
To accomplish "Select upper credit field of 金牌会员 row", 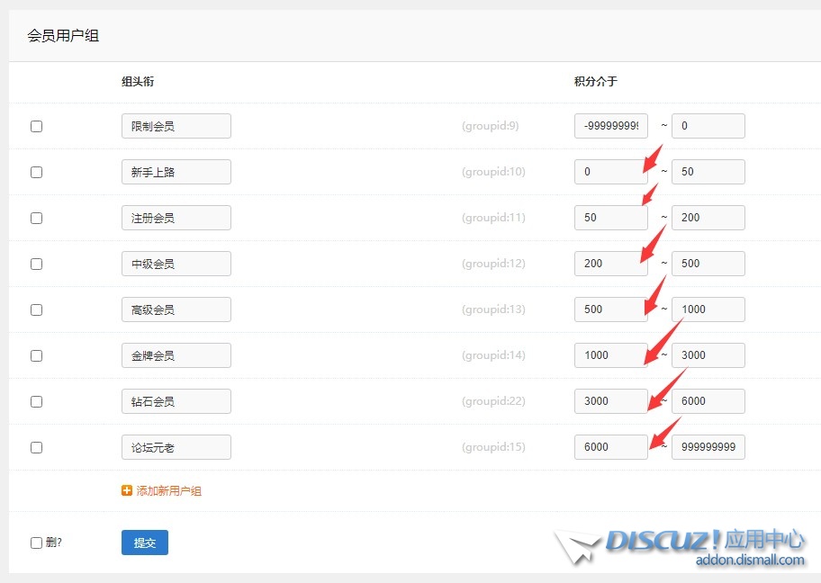I will pyautogui.click(x=708, y=355).
